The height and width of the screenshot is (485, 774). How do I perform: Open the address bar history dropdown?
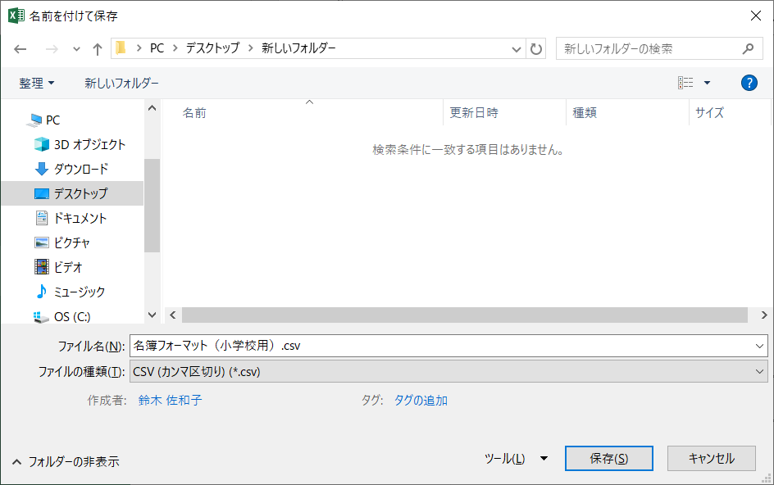coord(517,48)
